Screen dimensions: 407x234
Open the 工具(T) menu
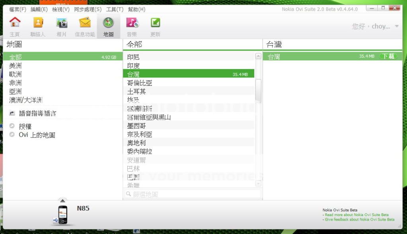(115, 9)
